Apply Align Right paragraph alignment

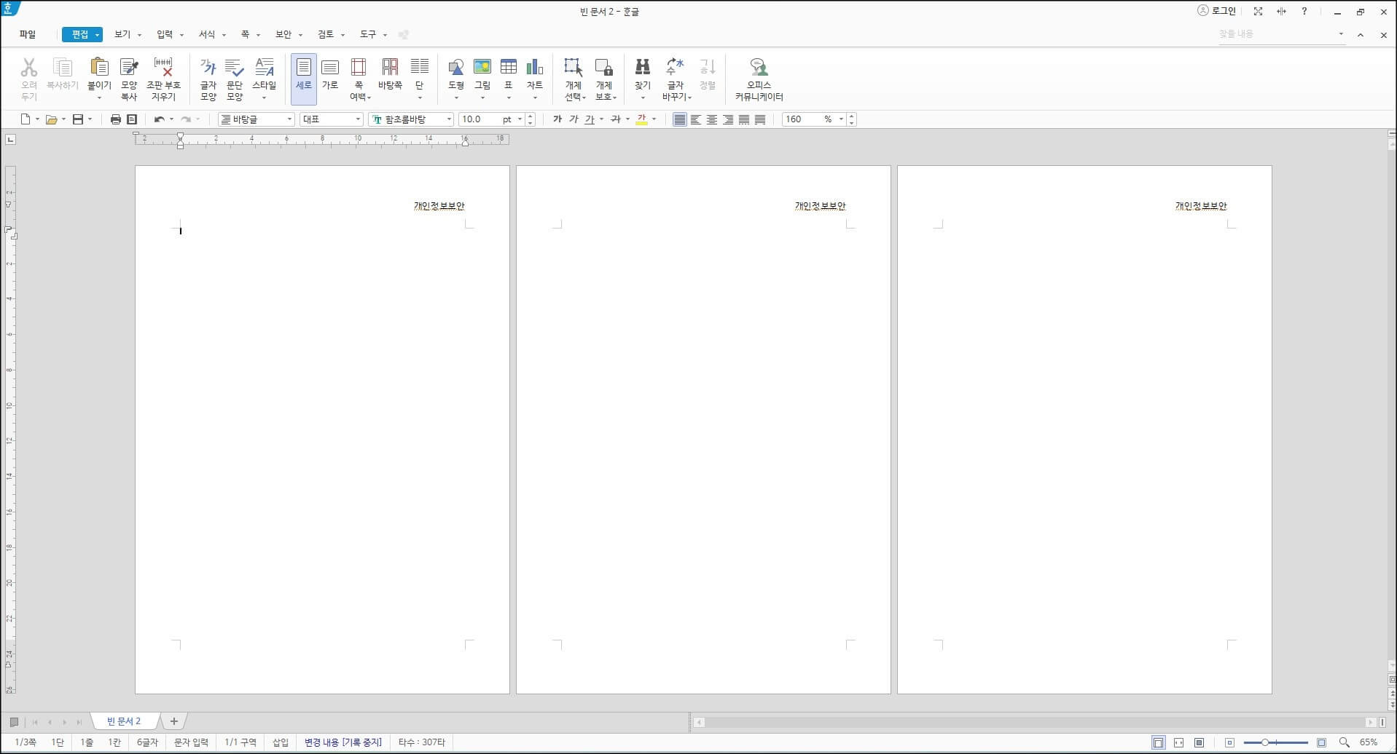tap(728, 119)
